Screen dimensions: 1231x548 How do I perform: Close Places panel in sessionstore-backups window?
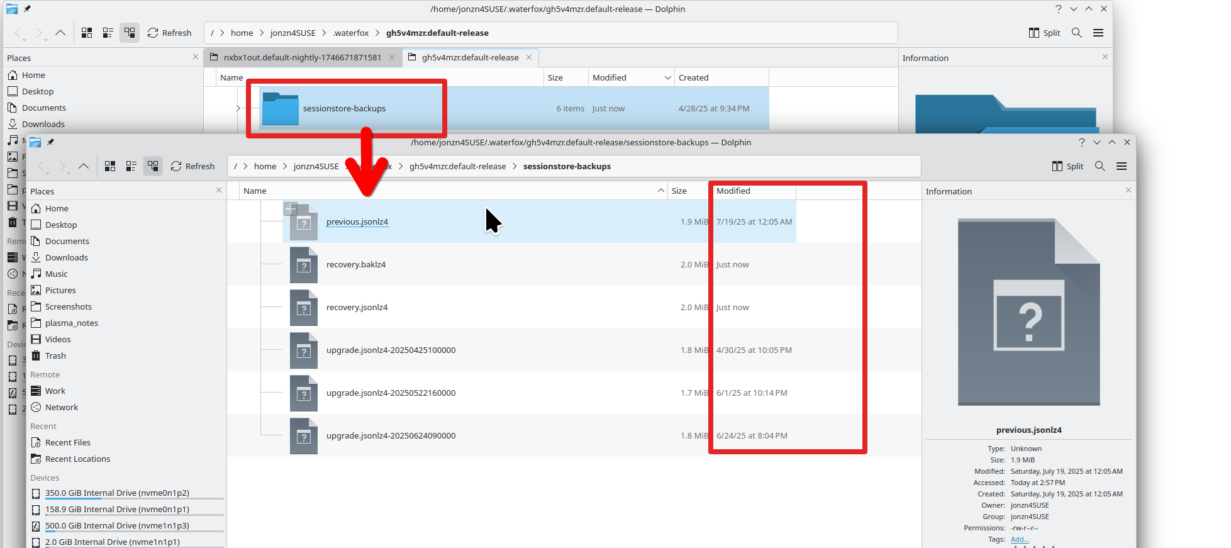[x=219, y=190]
